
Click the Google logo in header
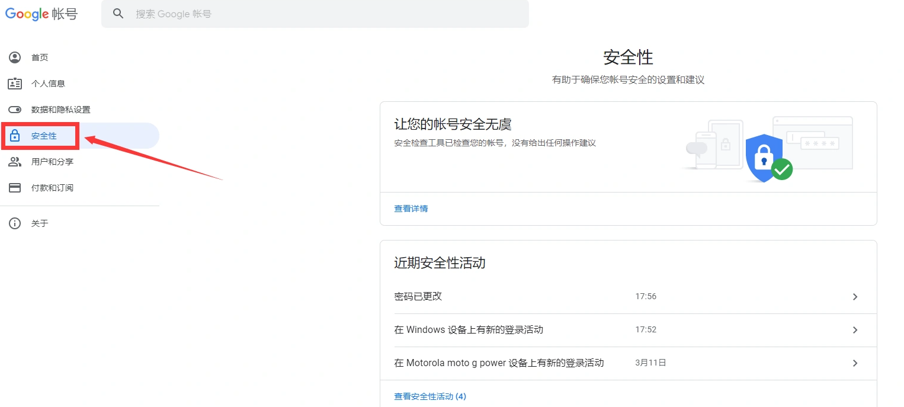click(27, 14)
